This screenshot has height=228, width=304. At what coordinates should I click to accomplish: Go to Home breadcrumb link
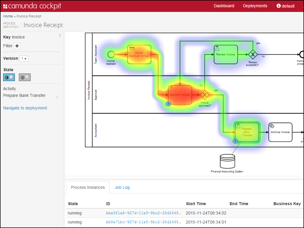coord(8,16)
